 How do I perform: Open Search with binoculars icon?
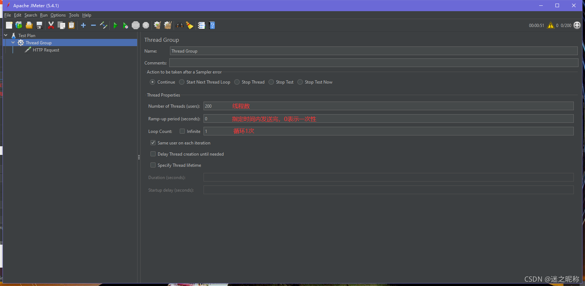pyautogui.click(x=179, y=25)
